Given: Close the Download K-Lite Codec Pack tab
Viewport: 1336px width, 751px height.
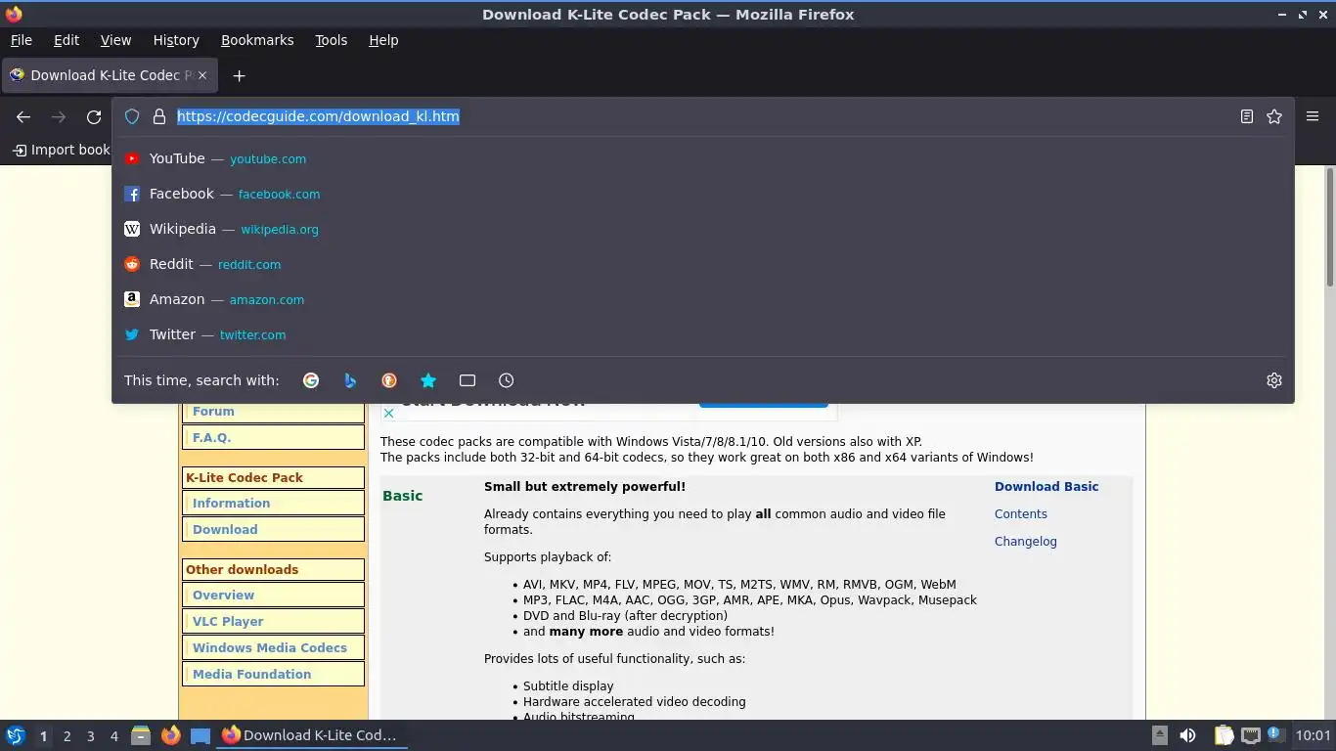Looking at the screenshot, I should tap(202, 75).
